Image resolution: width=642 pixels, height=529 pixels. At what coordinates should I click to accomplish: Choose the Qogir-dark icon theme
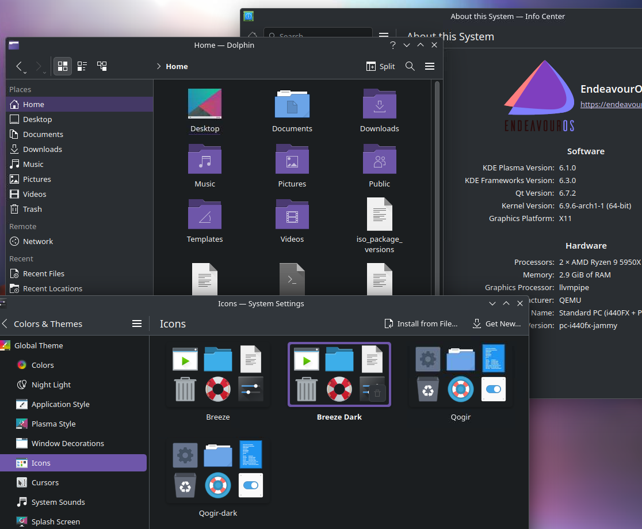[218, 471]
